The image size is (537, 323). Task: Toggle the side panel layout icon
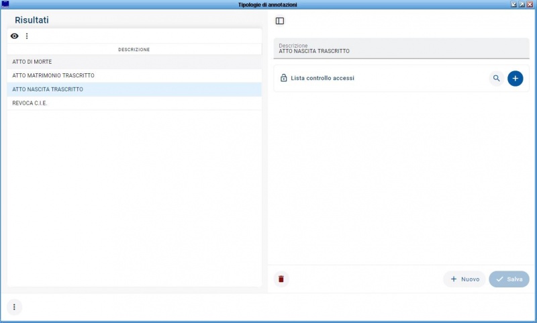click(280, 21)
